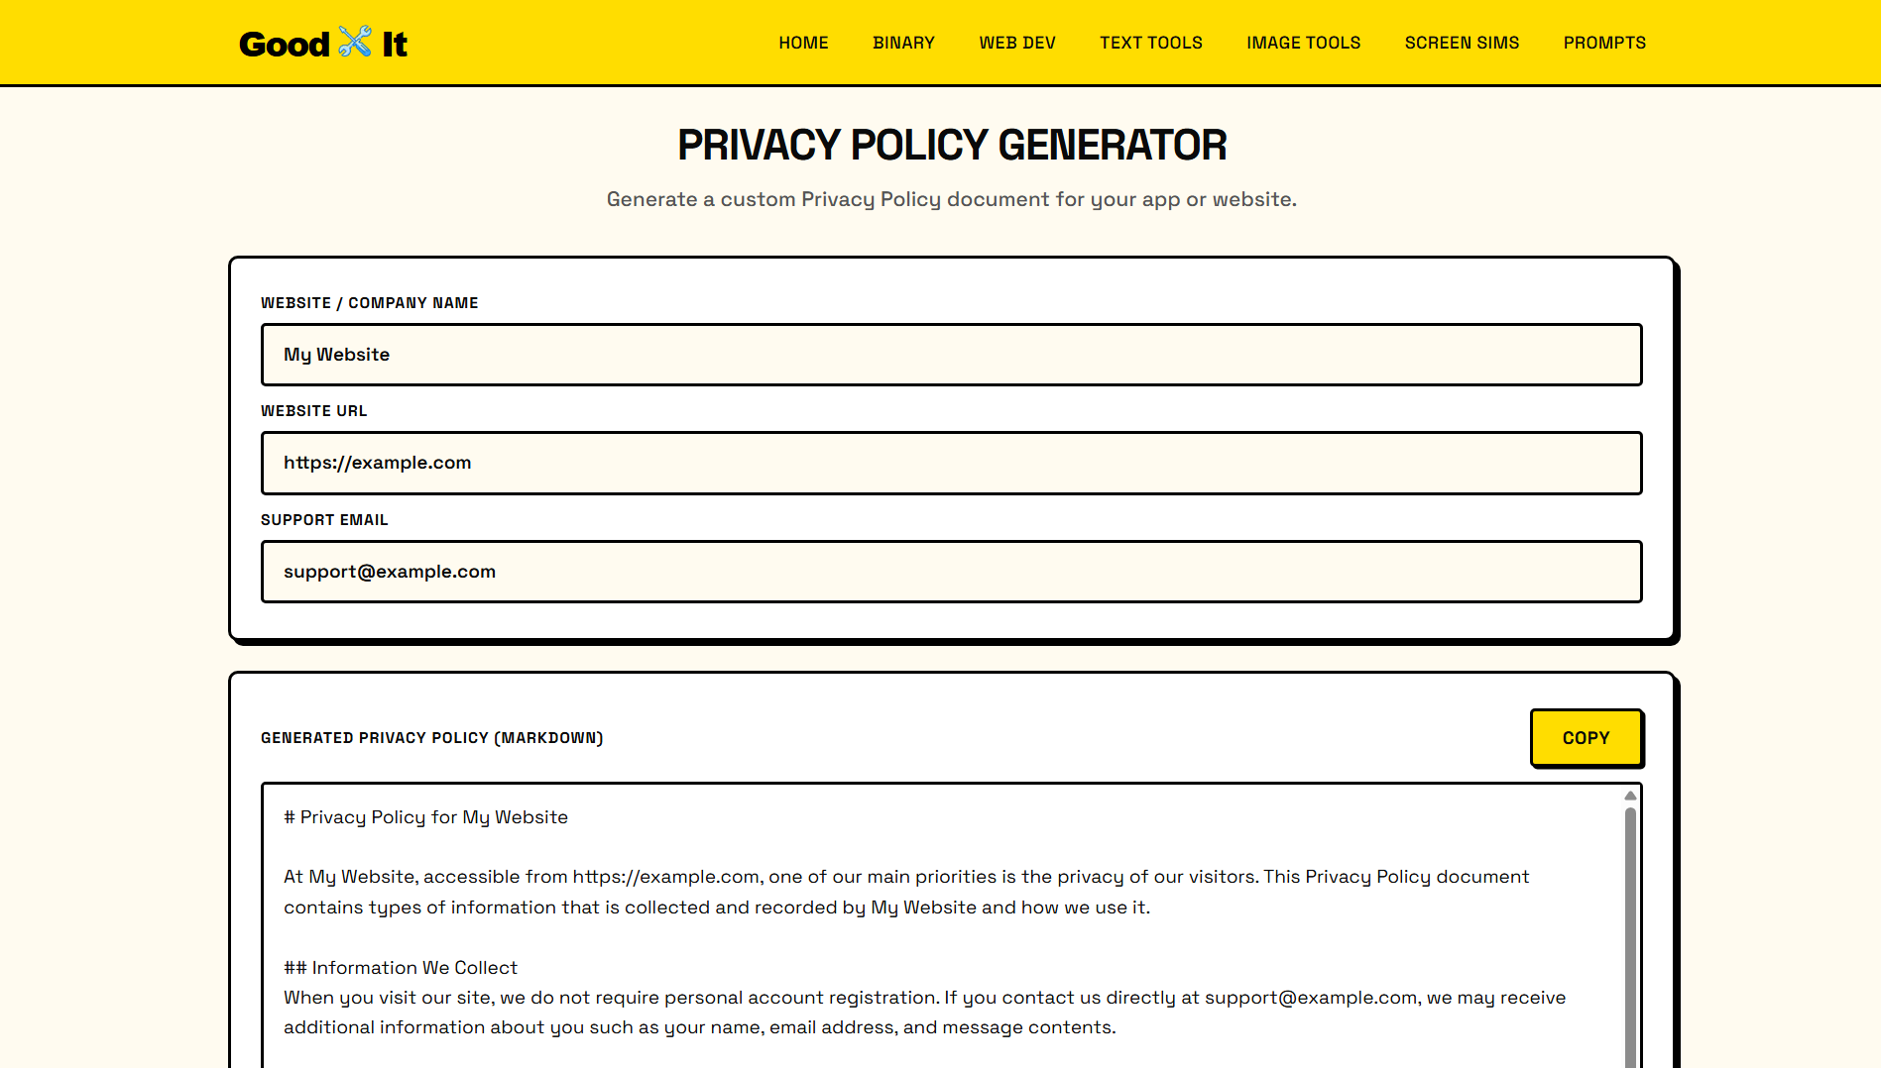Screen dimensions: 1881x1068
Task: Go to WEB DEV section
Action: [1017, 43]
